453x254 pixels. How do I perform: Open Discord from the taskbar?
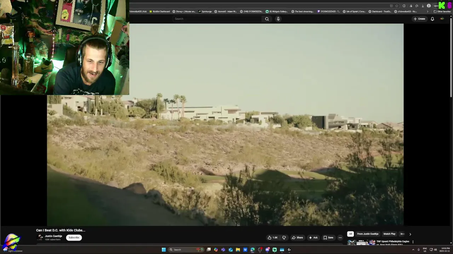tap(267, 249)
